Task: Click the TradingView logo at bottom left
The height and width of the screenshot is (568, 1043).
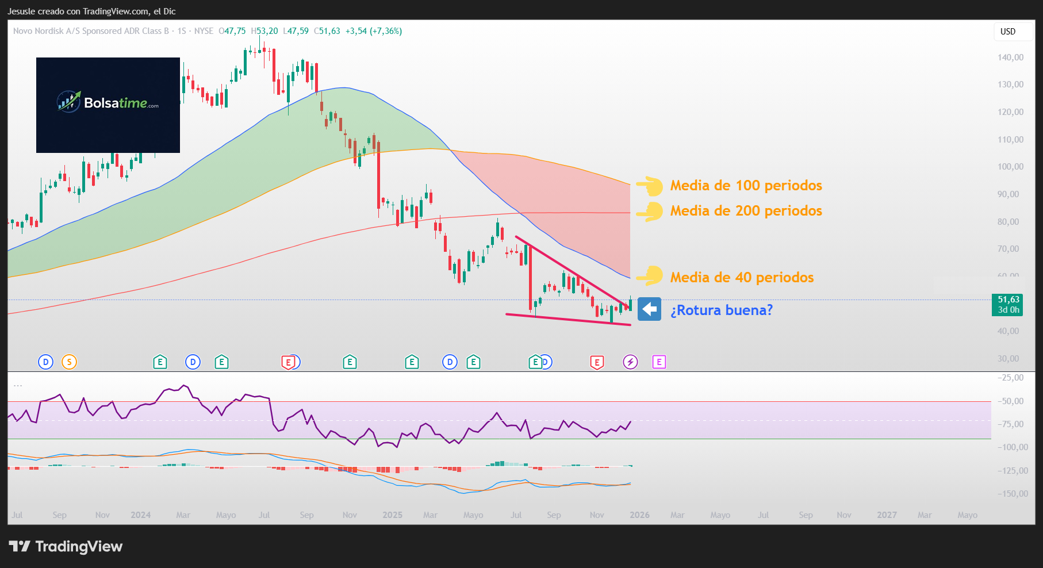Action: coord(66,546)
